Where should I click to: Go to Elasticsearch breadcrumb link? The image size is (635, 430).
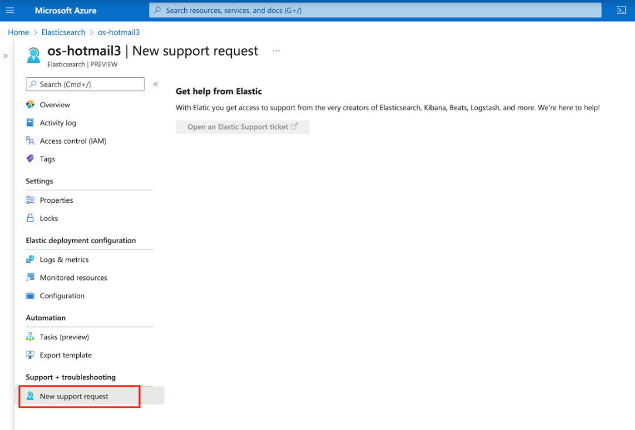[x=63, y=32]
